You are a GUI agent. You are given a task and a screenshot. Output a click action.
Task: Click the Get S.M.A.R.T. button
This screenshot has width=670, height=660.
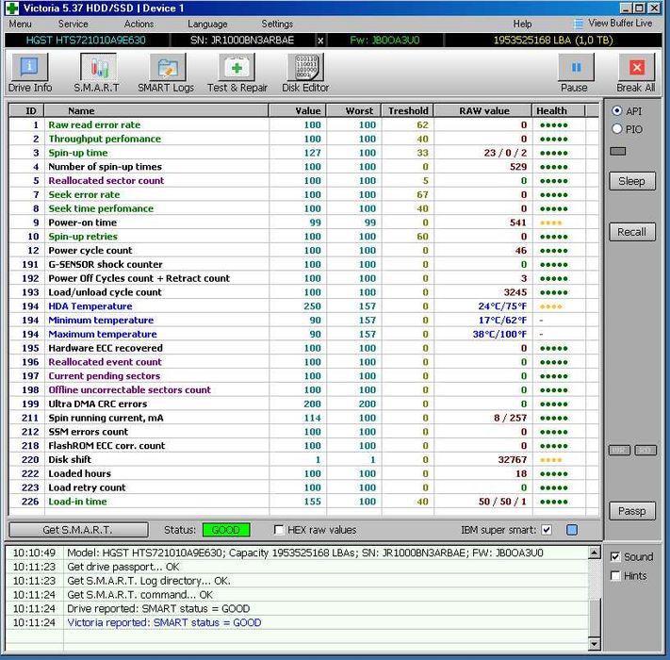coord(78,530)
